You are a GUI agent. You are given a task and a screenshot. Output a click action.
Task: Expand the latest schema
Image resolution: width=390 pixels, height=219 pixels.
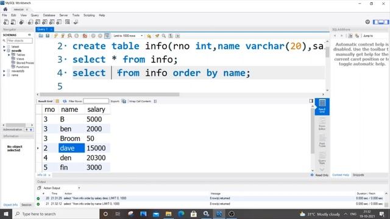tap(4, 47)
